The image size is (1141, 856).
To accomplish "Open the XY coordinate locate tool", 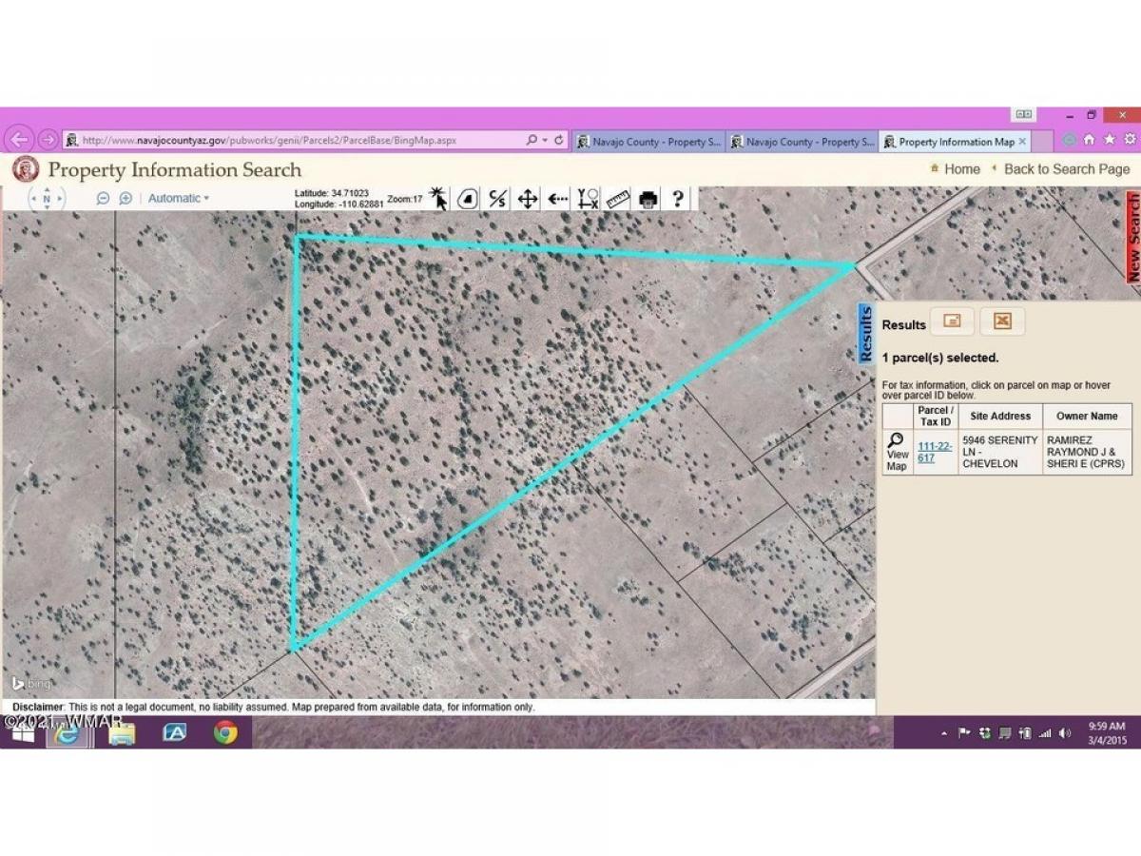I will 588,199.
